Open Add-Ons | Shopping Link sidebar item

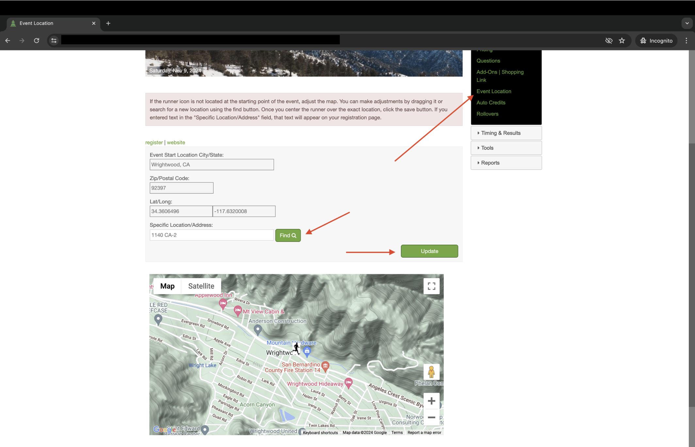click(x=500, y=76)
